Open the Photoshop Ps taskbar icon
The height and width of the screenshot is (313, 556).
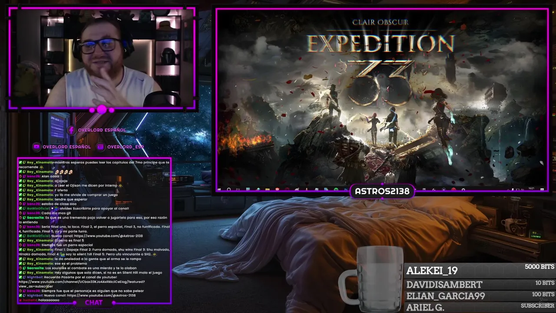345,190
